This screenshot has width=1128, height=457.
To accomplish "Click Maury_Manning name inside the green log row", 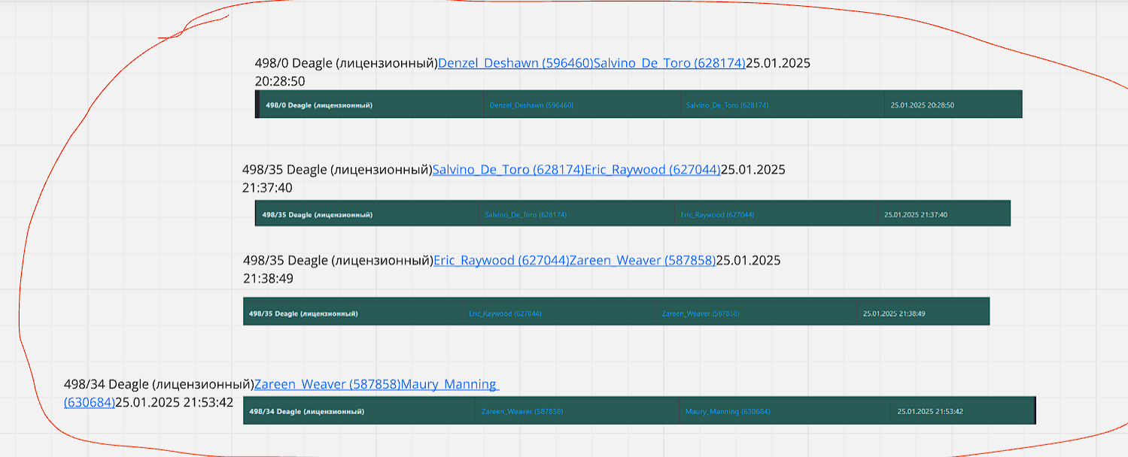I will [x=727, y=412].
